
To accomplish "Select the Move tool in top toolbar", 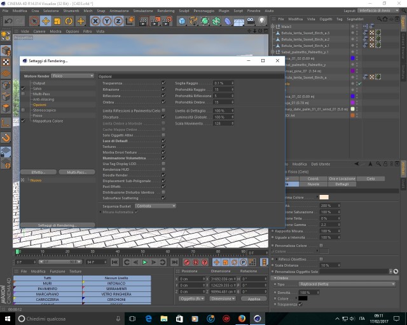I will pyautogui.click(x=46, y=21).
